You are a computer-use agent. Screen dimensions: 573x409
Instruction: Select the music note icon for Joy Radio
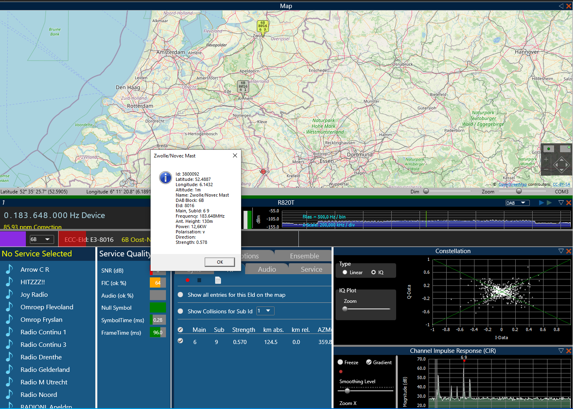[x=9, y=294]
